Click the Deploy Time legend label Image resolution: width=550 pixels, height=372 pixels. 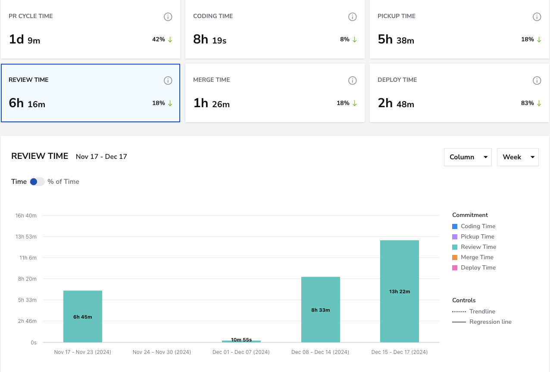(x=478, y=267)
